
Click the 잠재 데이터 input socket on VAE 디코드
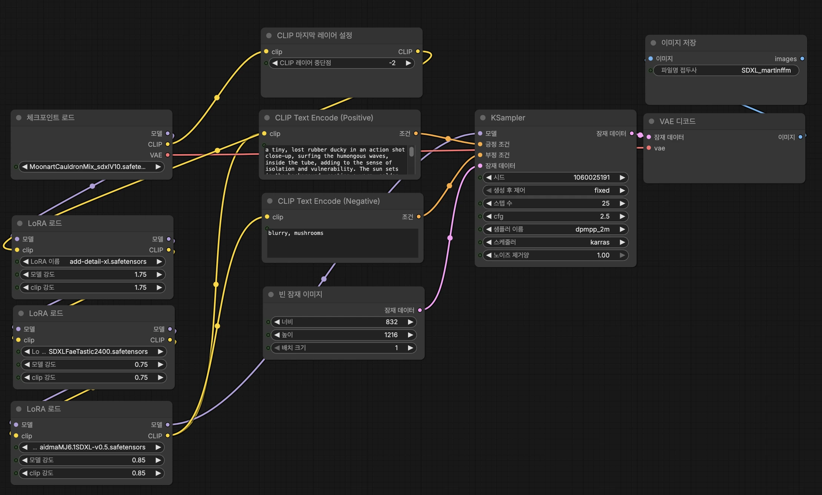[x=649, y=137]
